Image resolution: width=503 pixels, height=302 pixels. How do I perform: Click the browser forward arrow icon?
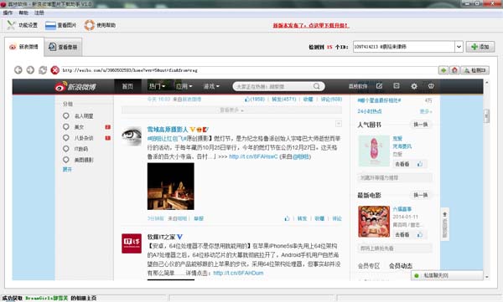click(30, 69)
